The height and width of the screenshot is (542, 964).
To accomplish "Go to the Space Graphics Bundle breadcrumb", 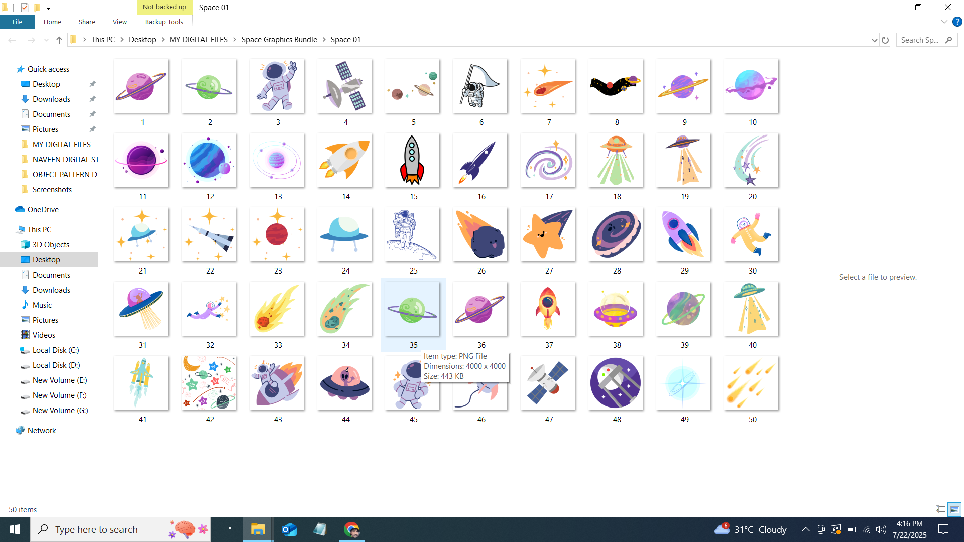I will 279,40.
